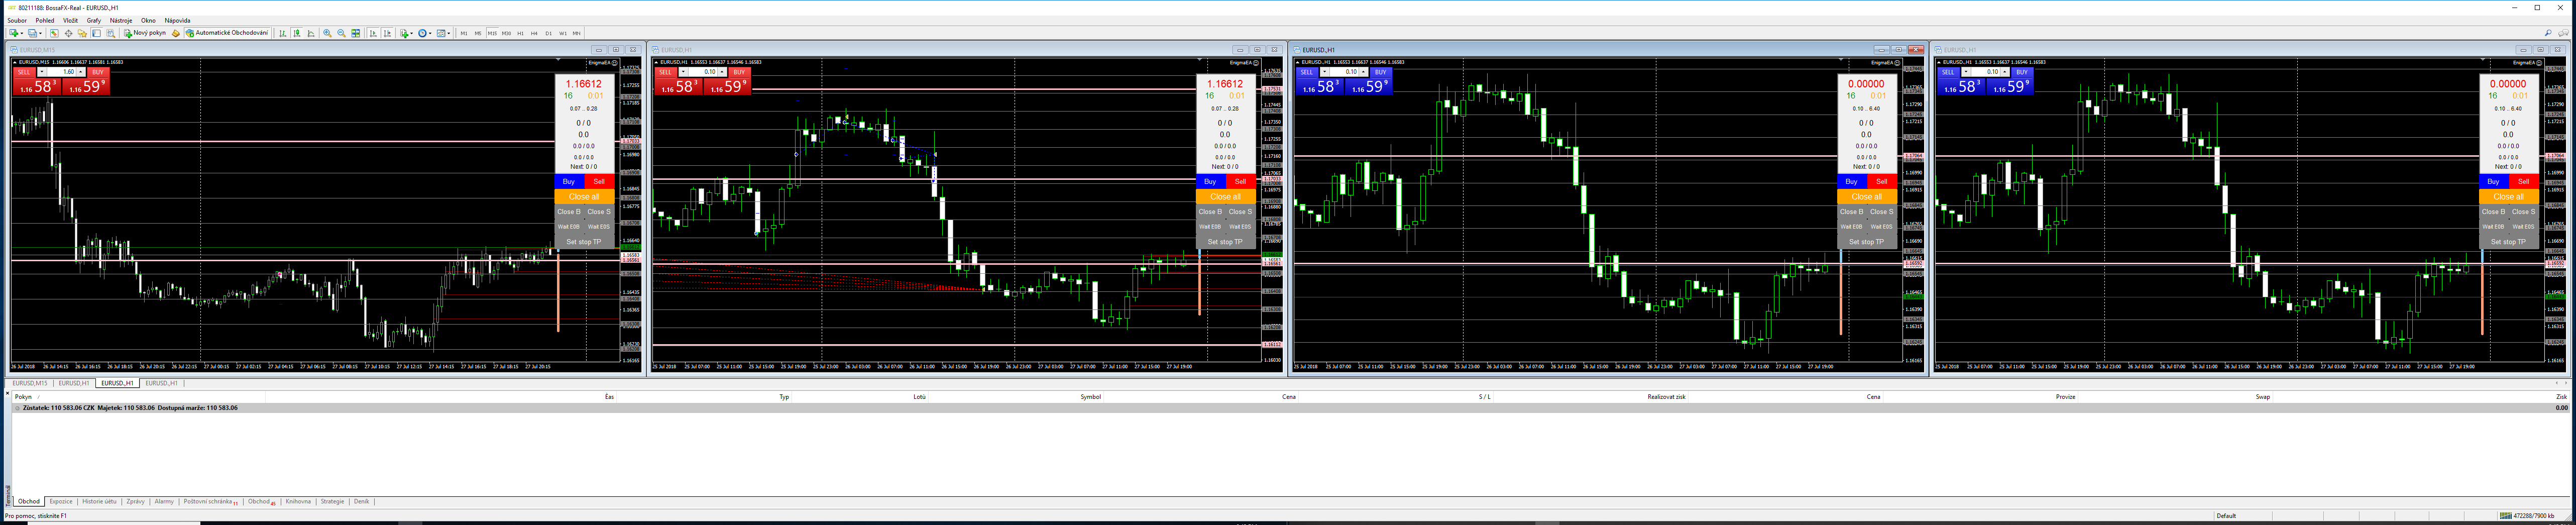Screen dimensions: 2576x525
Task: Switch to the Expozice terminal tab
Action: [x=61, y=502]
